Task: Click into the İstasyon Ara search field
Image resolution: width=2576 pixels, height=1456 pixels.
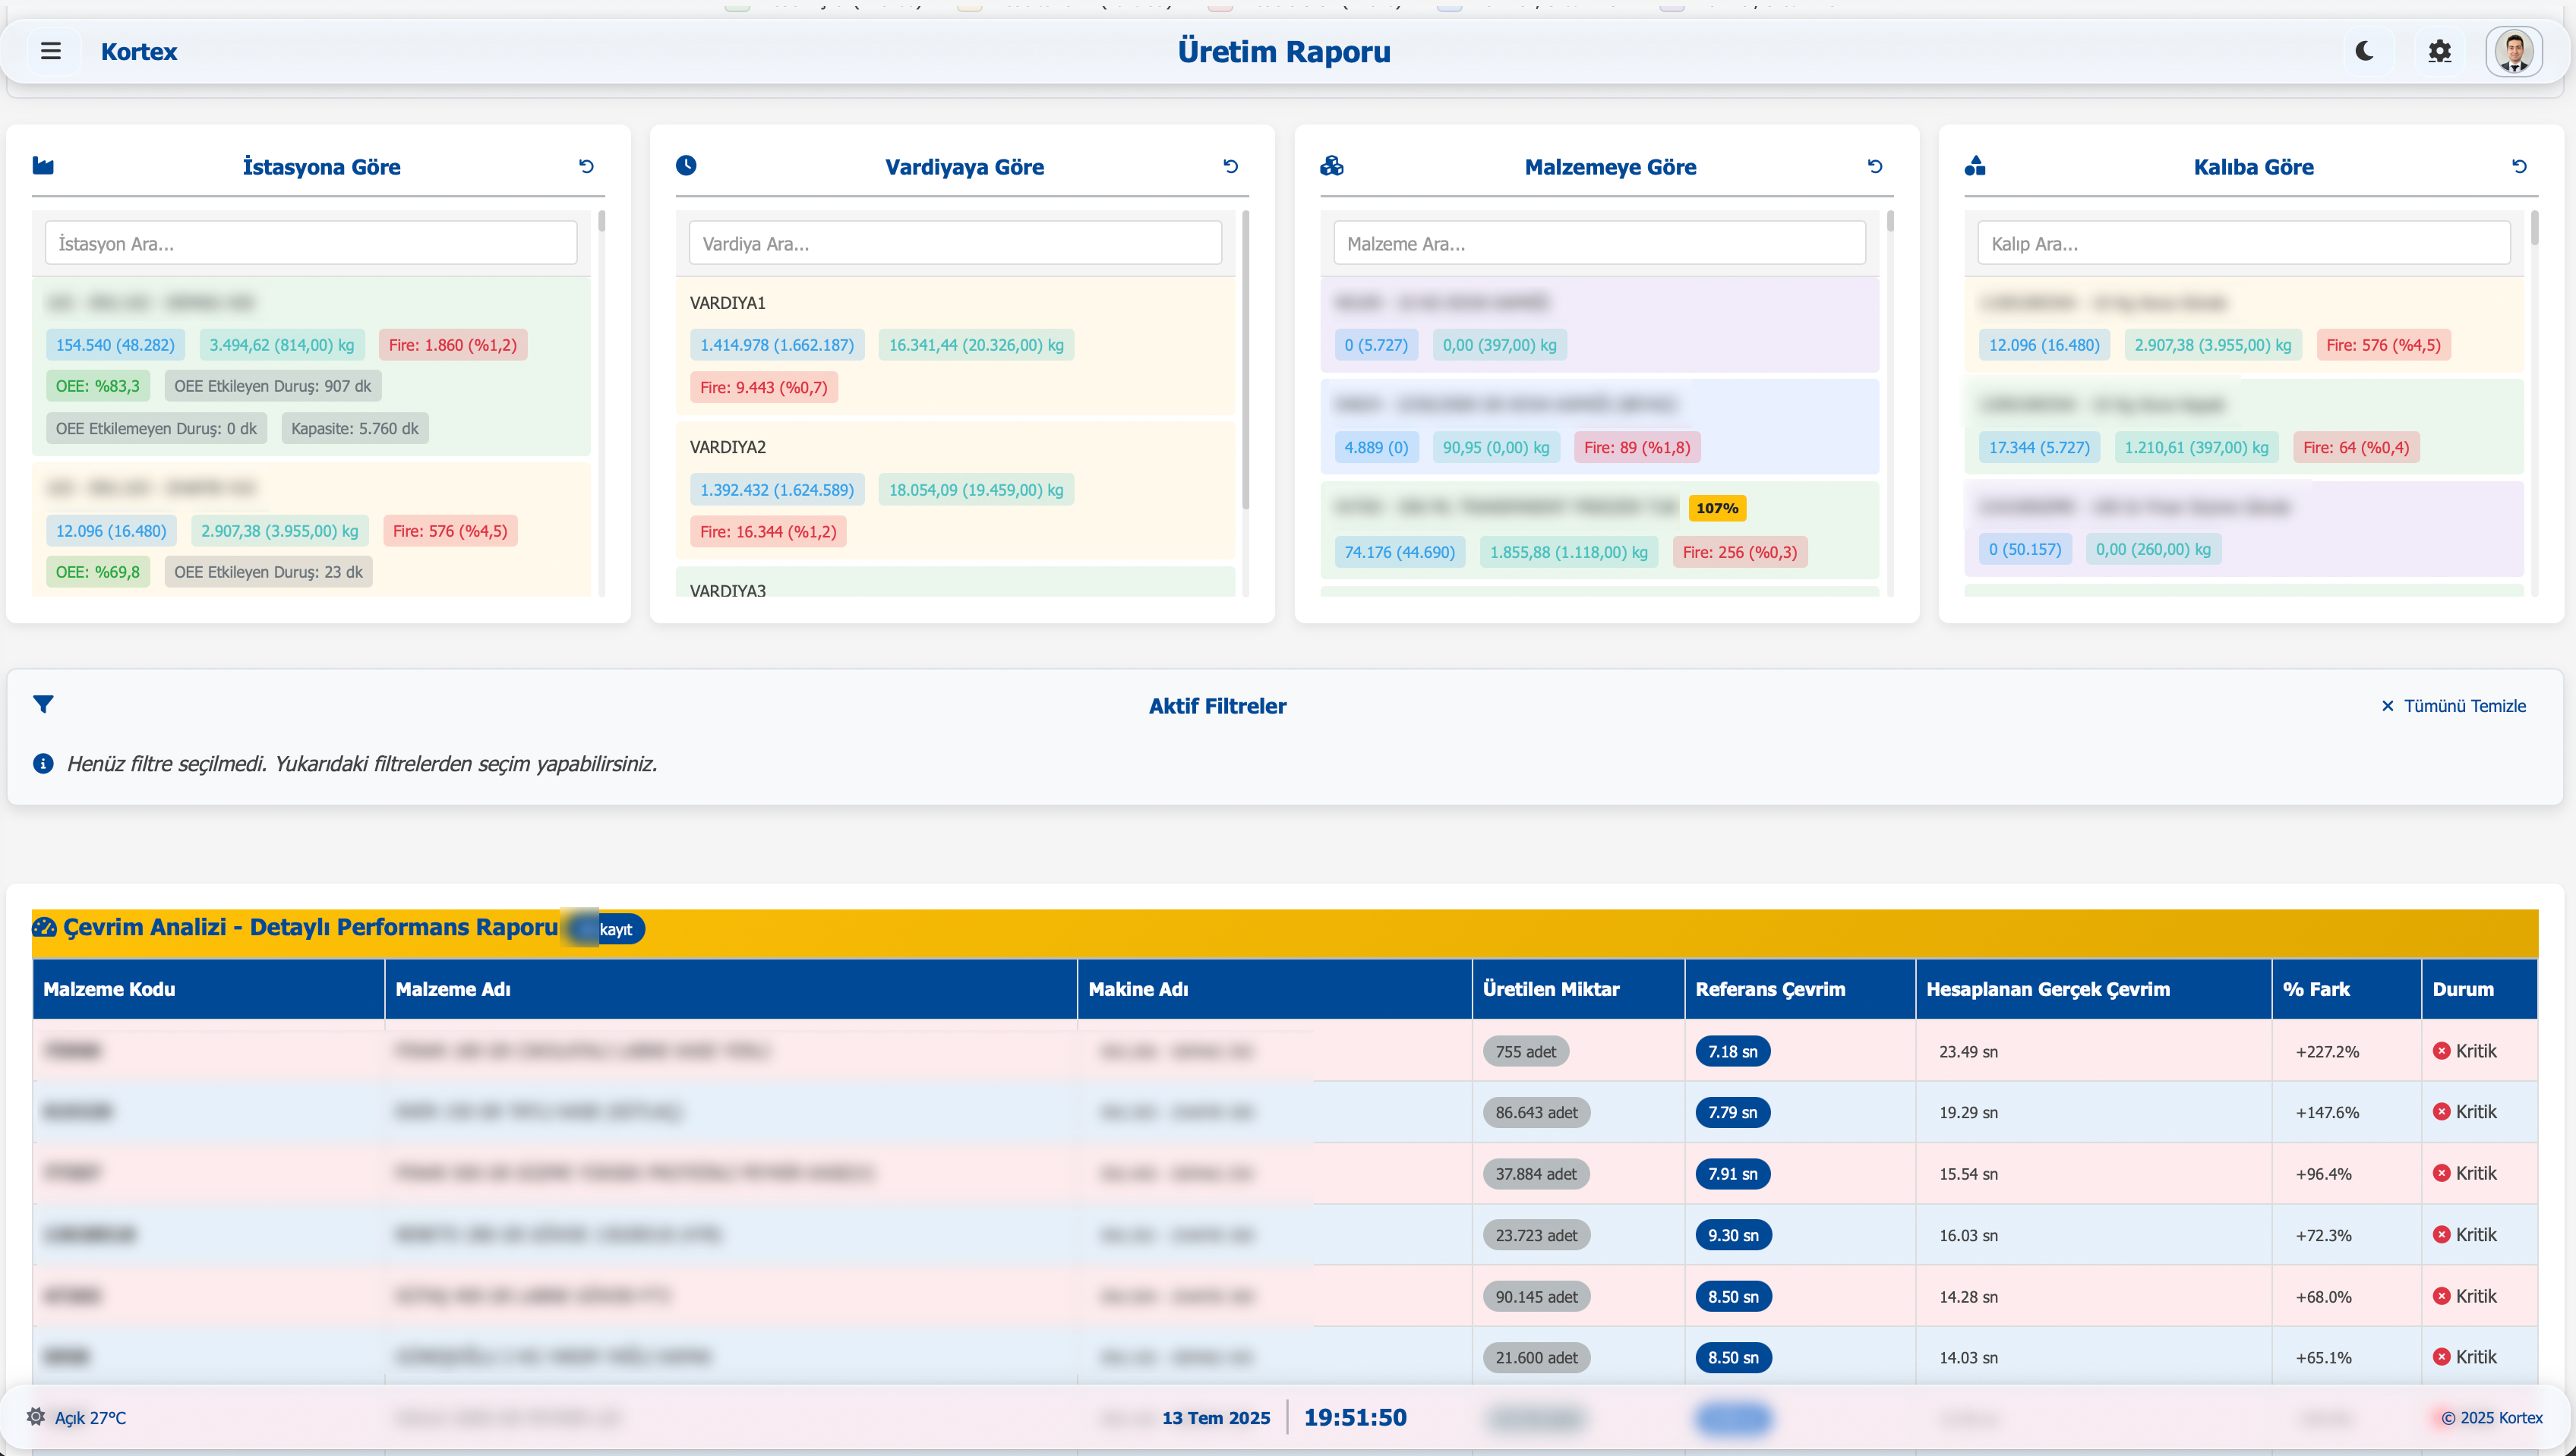Action: pyautogui.click(x=311, y=242)
